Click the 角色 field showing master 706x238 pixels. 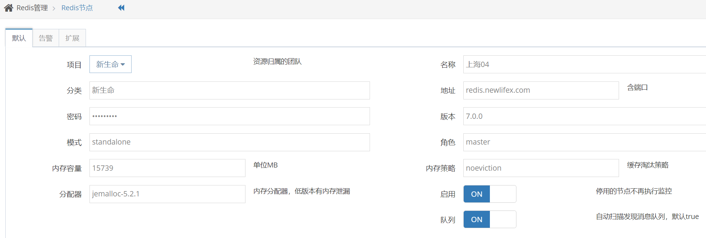click(585, 142)
